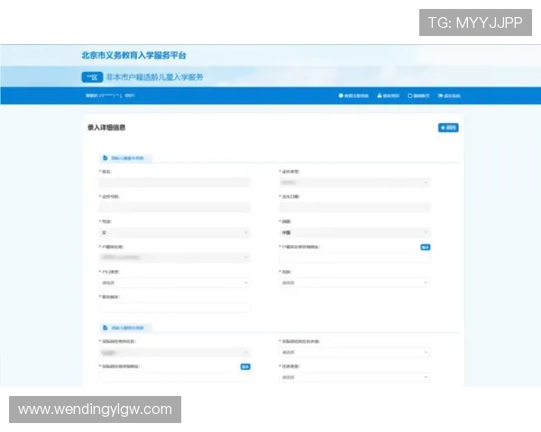Open the view registration info link in blue bar
Screen dimensions: 541x432
pos(353,95)
